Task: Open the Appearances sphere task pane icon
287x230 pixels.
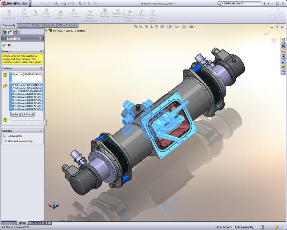Action: click(x=283, y=66)
